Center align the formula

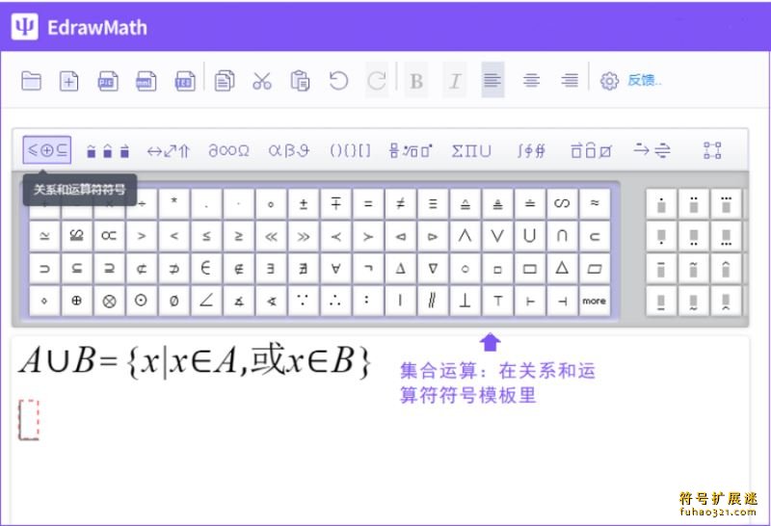(532, 80)
